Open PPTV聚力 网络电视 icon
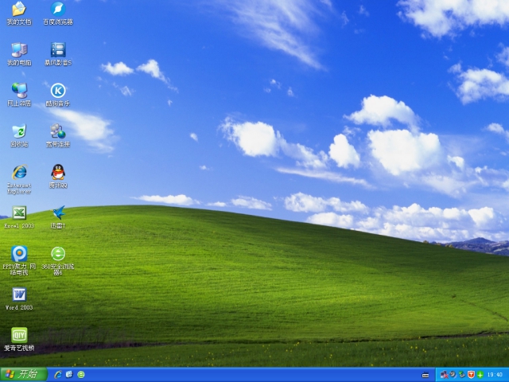Viewport: 509px width, 382px height. pos(19,254)
